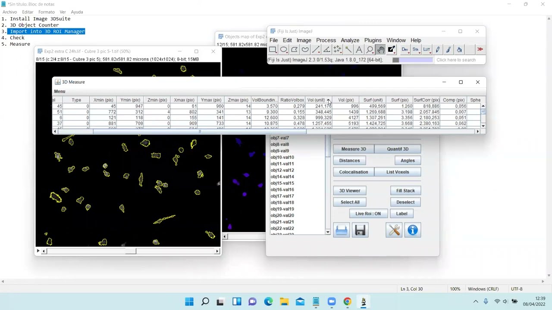Select the Color picker tool
This screenshot has height=310, width=552.
(x=392, y=50)
